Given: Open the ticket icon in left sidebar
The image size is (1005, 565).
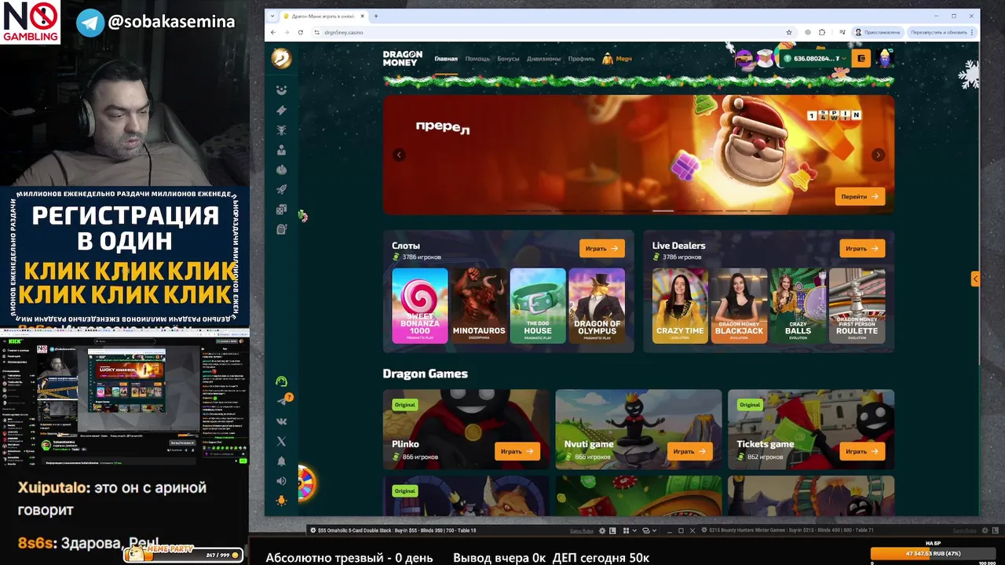Looking at the screenshot, I should (x=281, y=111).
